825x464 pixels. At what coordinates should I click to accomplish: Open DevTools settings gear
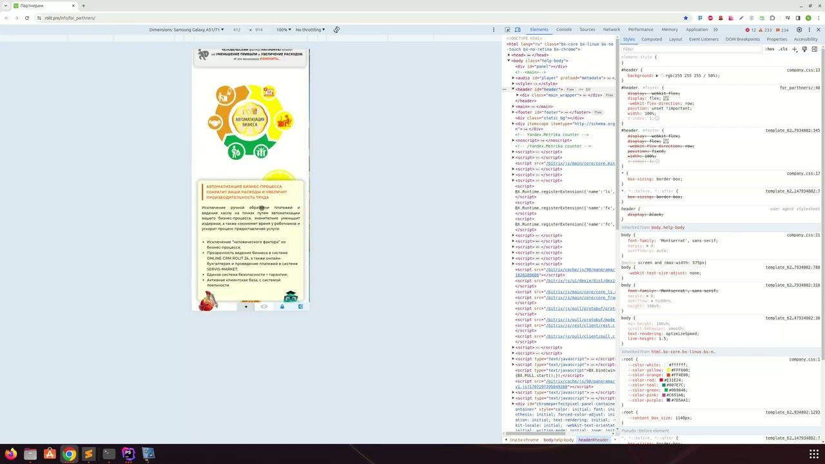(x=799, y=30)
